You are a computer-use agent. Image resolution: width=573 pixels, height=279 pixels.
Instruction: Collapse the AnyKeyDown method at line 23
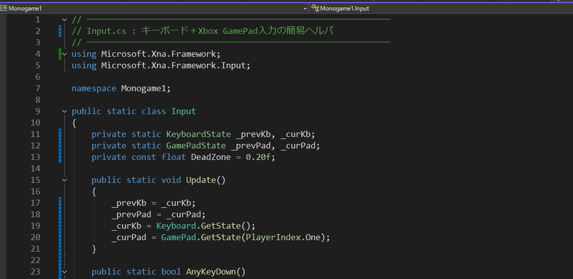(64, 272)
